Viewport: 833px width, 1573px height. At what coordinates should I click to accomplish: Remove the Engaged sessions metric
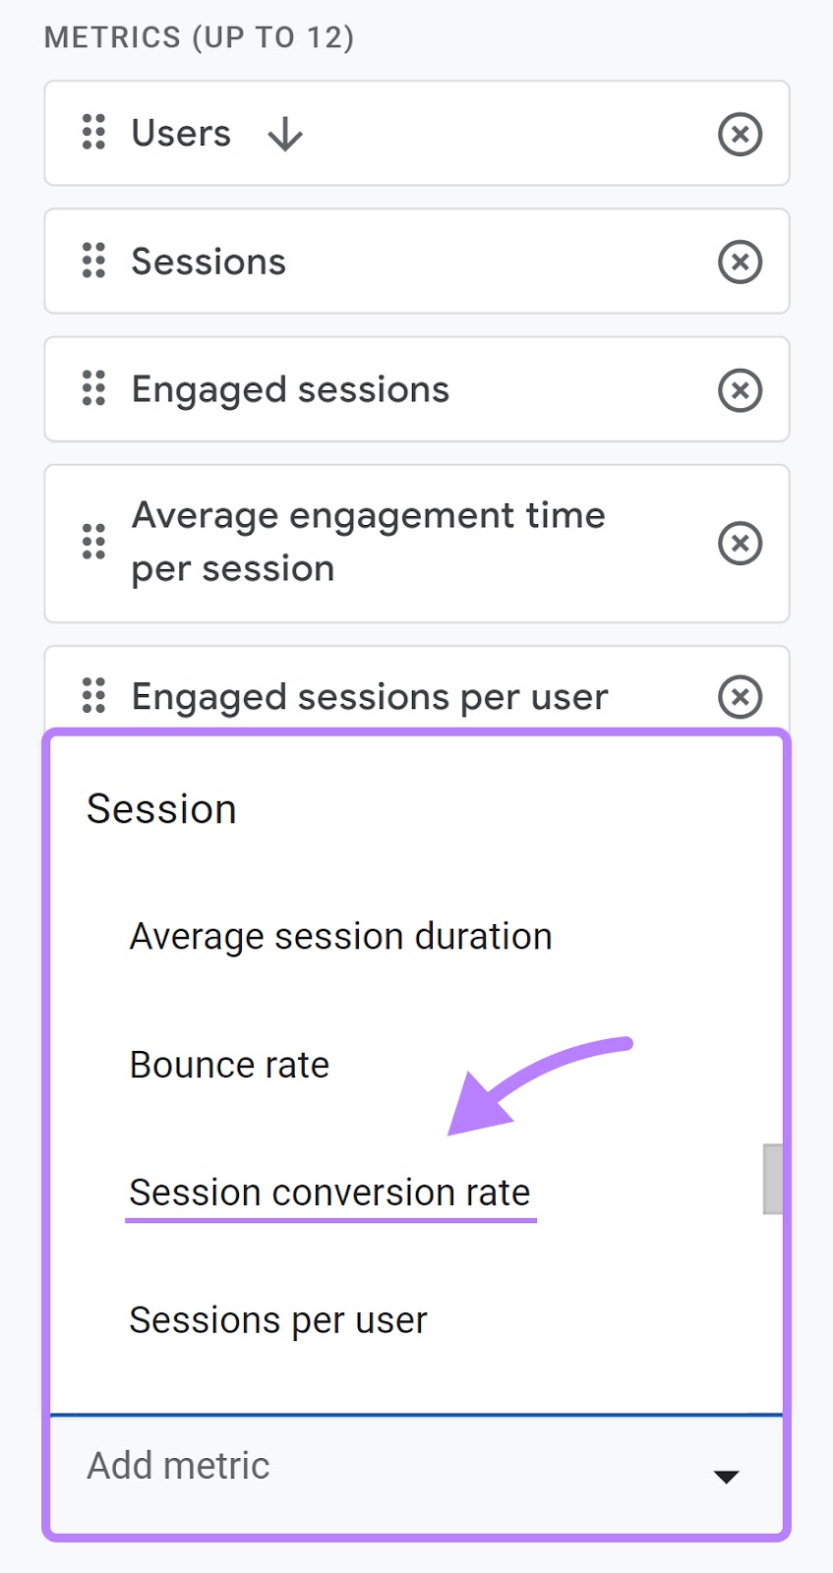click(x=740, y=389)
